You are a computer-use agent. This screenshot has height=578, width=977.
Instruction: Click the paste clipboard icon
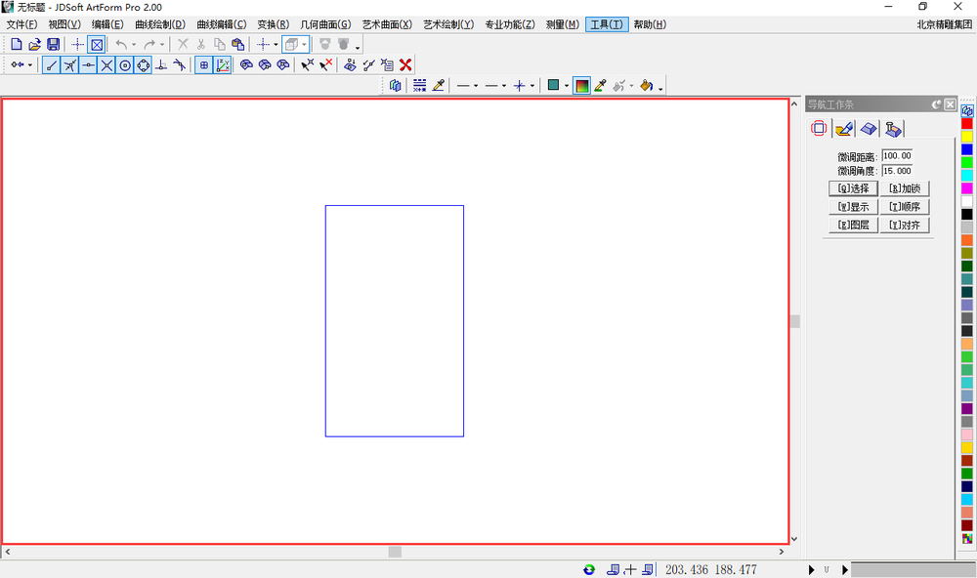[237, 44]
